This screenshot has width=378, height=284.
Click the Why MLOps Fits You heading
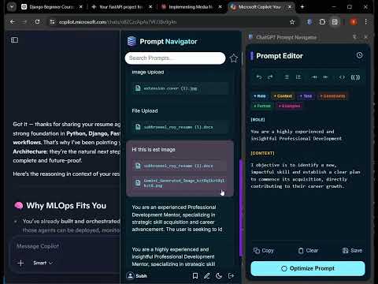[x=66, y=206]
